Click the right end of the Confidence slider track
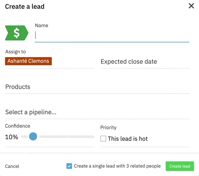Screen dimensions: 199x176 coord(93,136)
